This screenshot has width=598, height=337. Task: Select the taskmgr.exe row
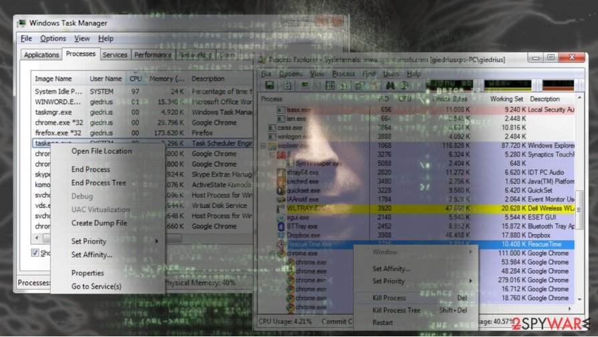(x=142, y=112)
